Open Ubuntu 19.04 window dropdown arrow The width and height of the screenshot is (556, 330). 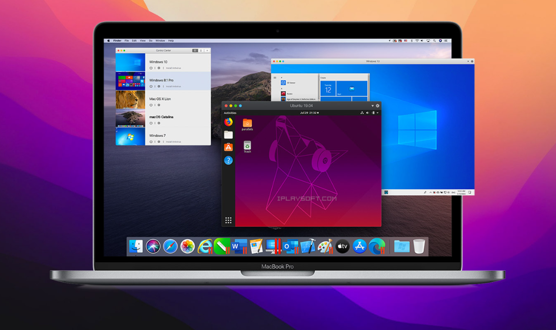372,106
